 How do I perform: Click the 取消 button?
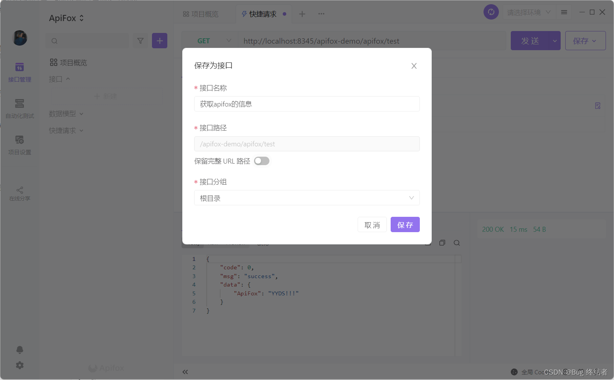click(x=372, y=225)
